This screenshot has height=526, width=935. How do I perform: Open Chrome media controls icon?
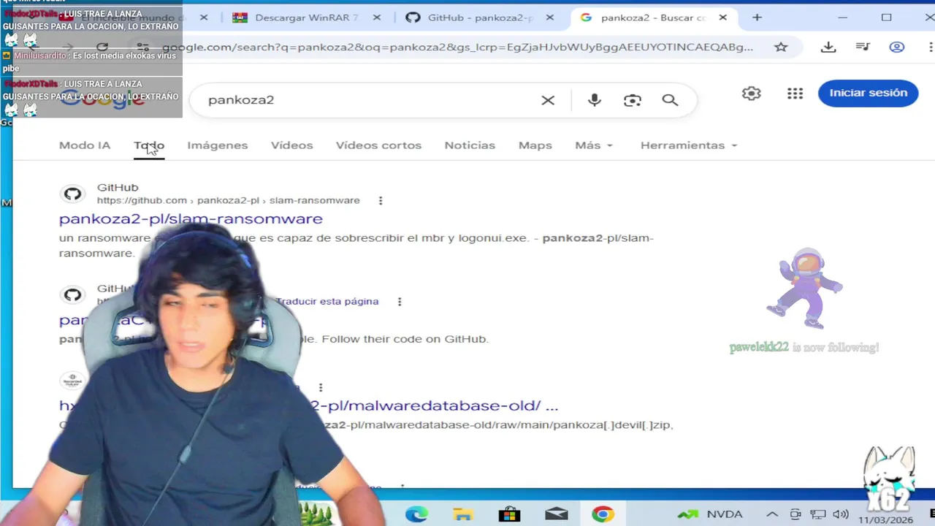pyautogui.click(x=863, y=47)
